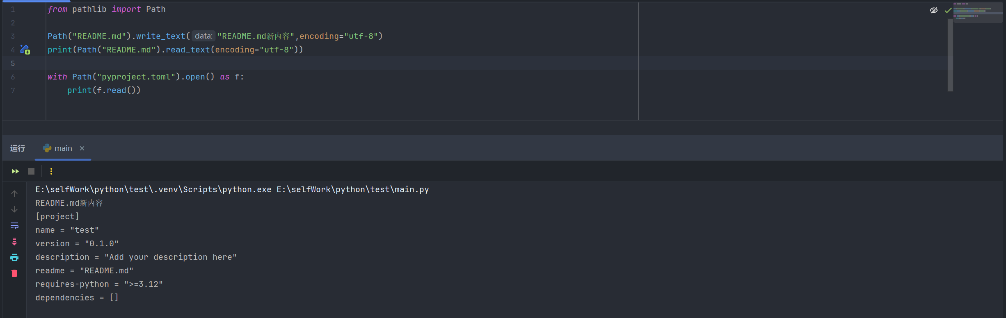Open the three-dot more options in the Run toolbar
The width and height of the screenshot is (1006, 318).
(x=51, y=171)
